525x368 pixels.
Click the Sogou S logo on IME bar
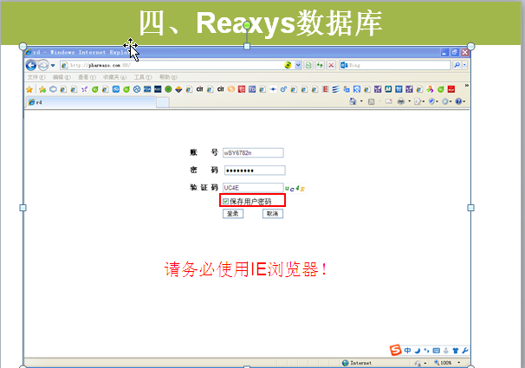[x=395, y=351]
